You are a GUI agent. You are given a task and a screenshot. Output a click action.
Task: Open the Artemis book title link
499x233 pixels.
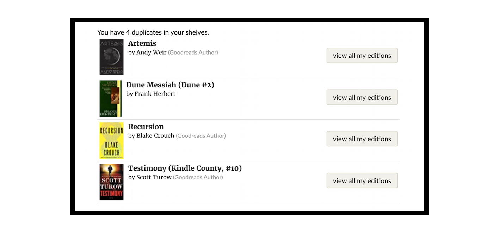[x=142, y=43]
